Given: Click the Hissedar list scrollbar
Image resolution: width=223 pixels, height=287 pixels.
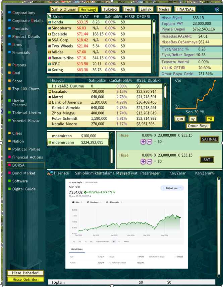Looking at the screenshot, I should [x=165, y=105].
